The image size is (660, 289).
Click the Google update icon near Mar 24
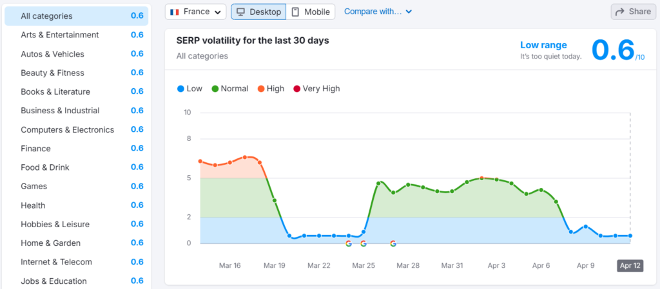pos(349,244)
